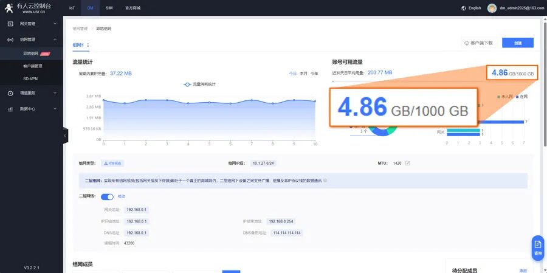Click the globe language icon
The height and width of the screenshot is (273, 547).
(x=464, y=8)
